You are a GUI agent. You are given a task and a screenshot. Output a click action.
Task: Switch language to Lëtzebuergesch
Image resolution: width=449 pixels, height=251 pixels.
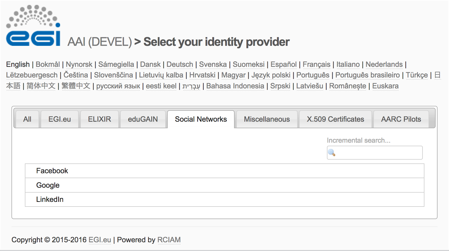click(32, 75)
